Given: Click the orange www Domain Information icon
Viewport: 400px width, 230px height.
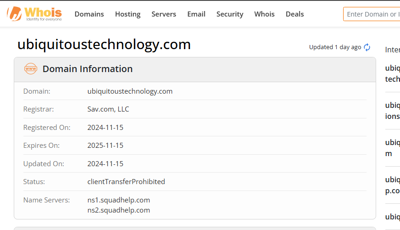Looking at the screenshot, I should (31, 69).
